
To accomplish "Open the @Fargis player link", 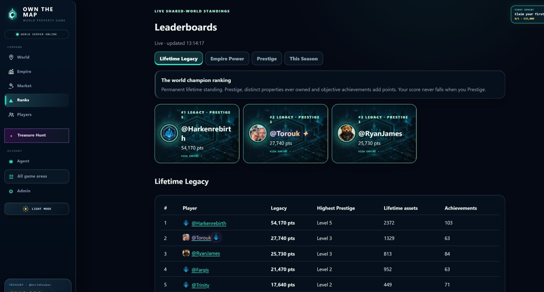I will 200,270.
